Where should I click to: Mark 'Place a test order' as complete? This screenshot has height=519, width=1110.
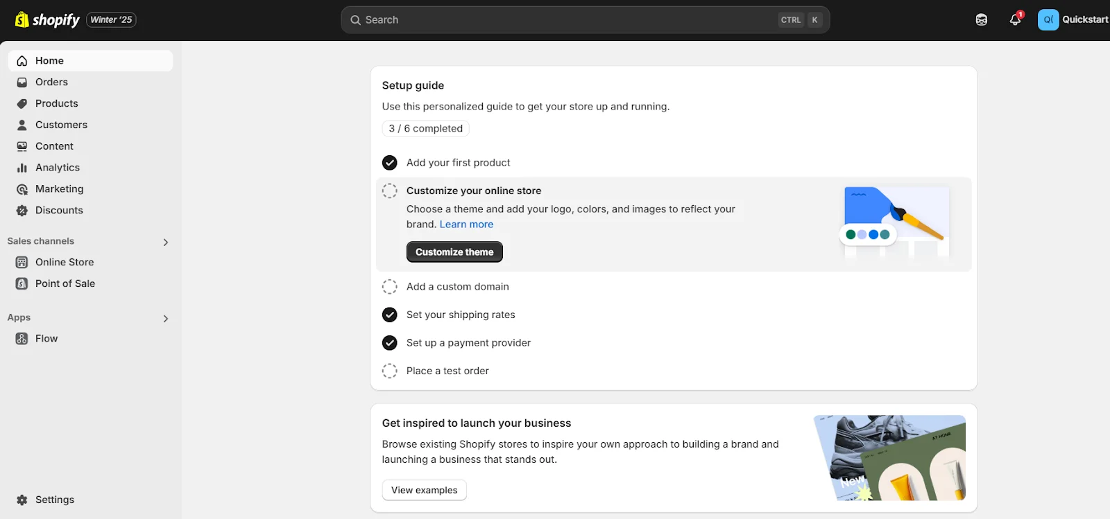pos(390,371)
